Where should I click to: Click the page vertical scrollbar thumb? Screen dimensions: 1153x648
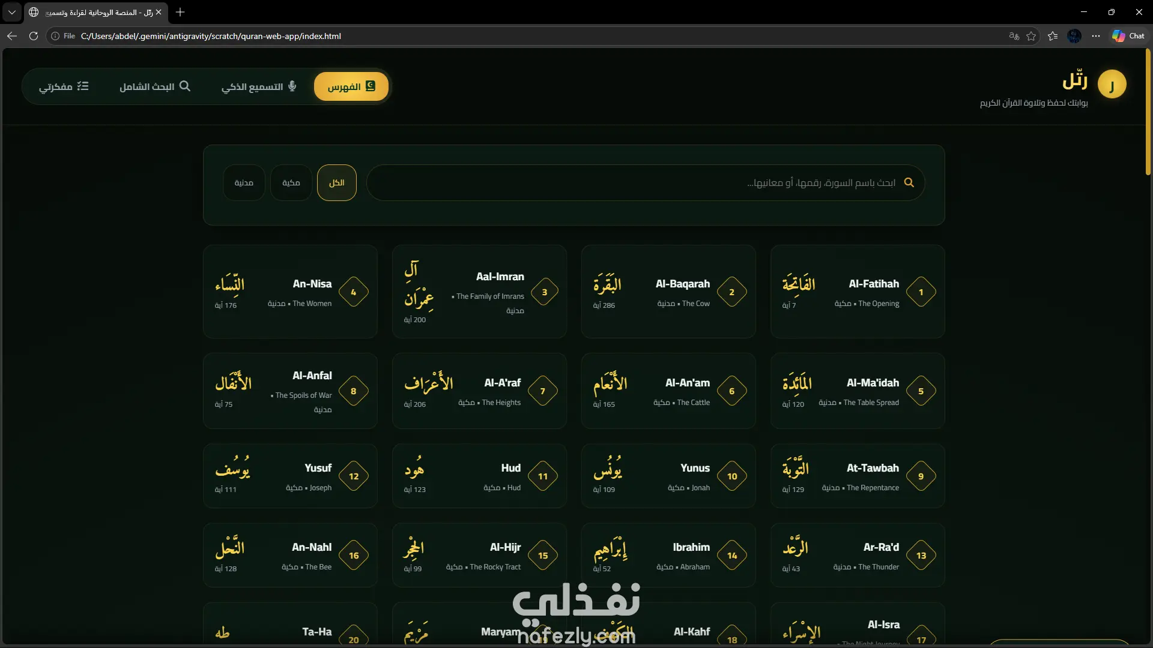(1148, 112)
